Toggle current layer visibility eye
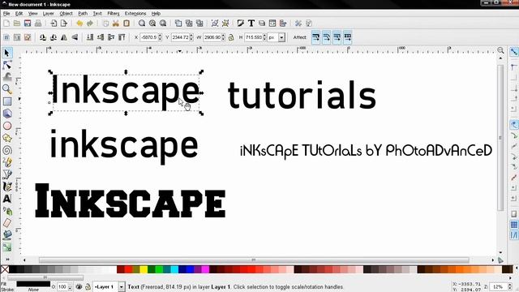 coord(79,286)
